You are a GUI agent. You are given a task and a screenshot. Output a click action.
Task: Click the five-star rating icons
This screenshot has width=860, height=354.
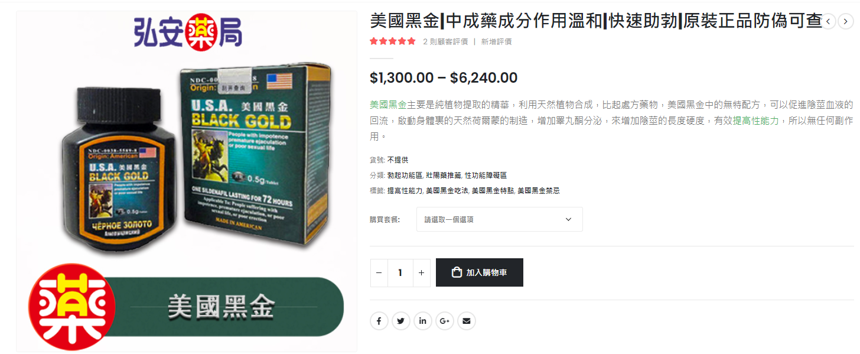[x=393, y=41]
